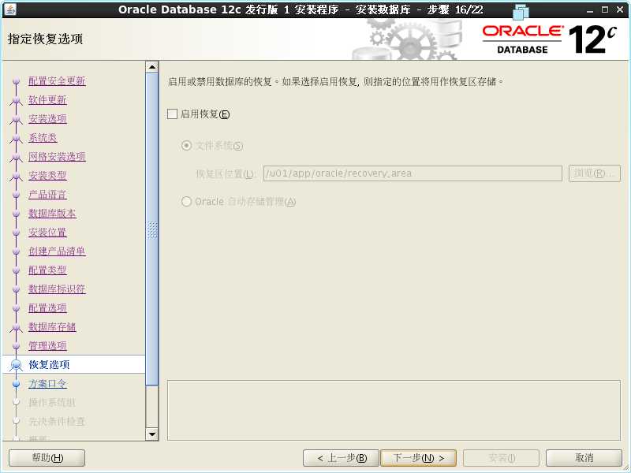
Task: Click the disabled 操作系统组 step
Action: pos(52,402)
